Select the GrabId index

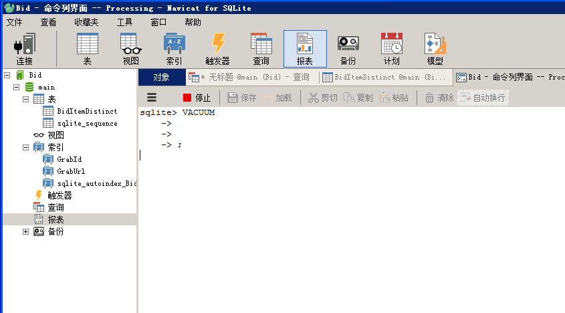[69, 159]
